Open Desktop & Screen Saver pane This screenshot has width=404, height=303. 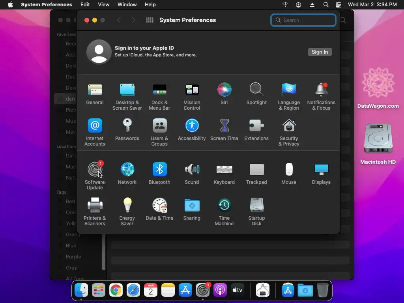127,97
